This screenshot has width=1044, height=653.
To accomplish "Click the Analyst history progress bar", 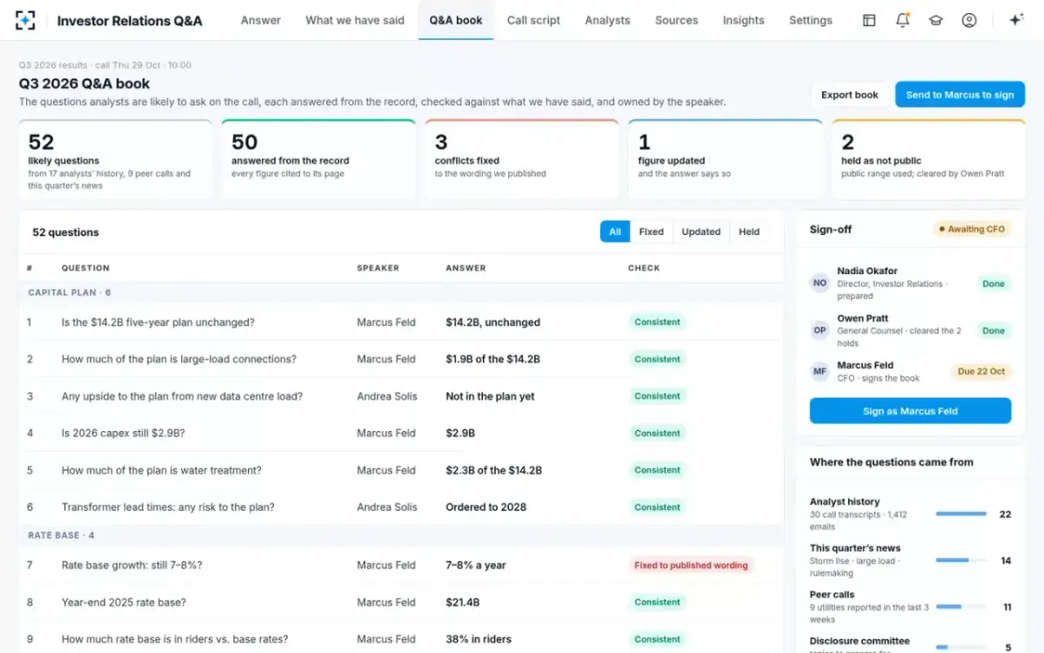I will (961, 514).
